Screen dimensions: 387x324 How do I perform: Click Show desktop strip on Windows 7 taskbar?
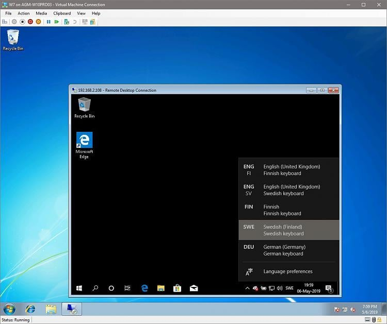click(384, 309)
